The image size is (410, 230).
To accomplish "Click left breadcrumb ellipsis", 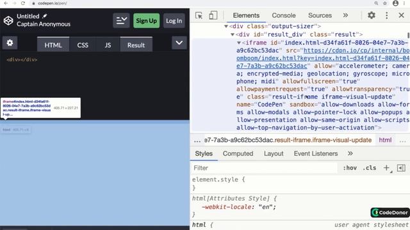I will coord(197,141).
